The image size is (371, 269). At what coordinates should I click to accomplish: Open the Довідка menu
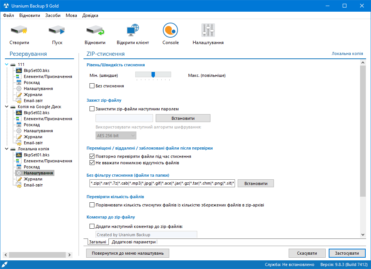[90, 15]
